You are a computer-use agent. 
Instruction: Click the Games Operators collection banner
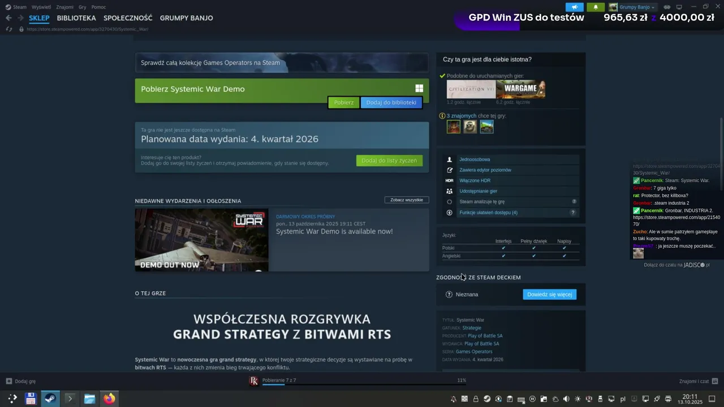[x=282, y=63]
